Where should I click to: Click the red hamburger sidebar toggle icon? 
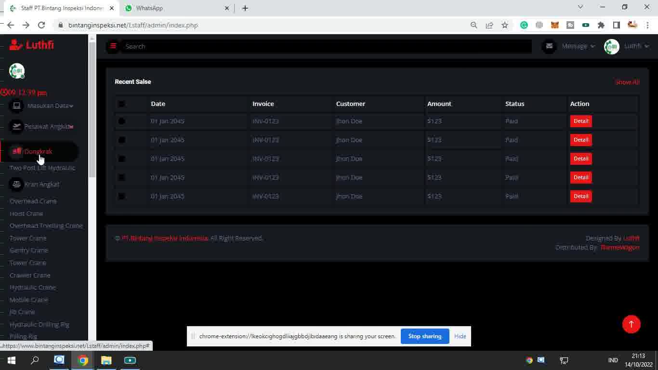coord(113,46)
